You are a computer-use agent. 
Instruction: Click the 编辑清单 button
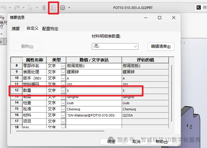[161, 47]
